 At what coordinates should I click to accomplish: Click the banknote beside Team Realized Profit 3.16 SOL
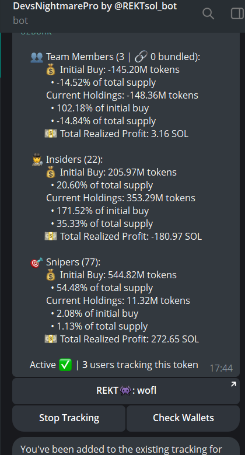(51, 134)
